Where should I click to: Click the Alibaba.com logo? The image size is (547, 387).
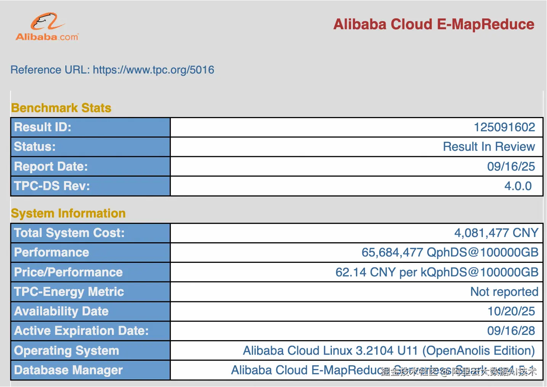47,27
